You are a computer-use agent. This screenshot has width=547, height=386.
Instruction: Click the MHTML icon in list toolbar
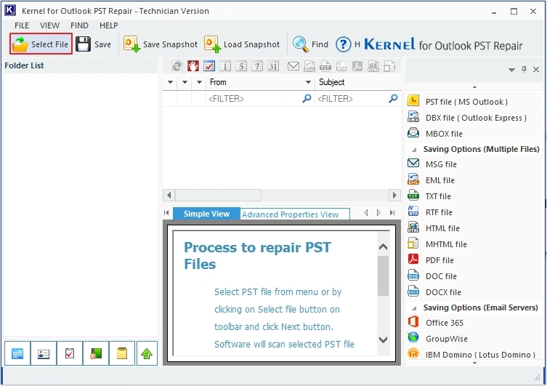[x=389, y=66]
